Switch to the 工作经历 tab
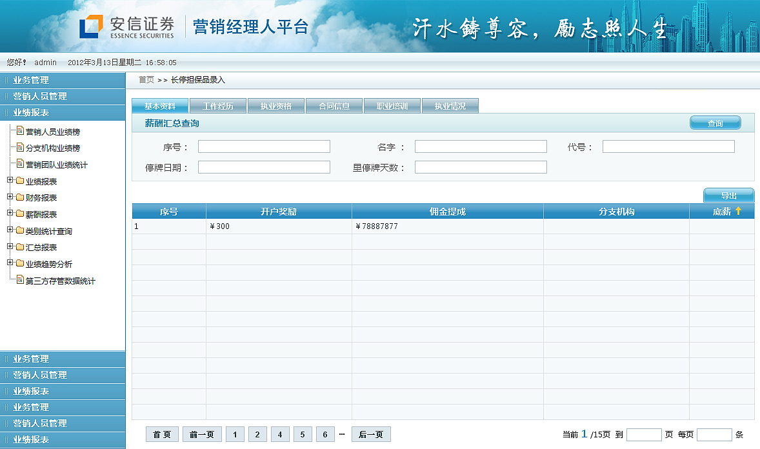Image resolution: width=760 pixels, height=449 pixels. pyautogui.click(x=218, y=105)
